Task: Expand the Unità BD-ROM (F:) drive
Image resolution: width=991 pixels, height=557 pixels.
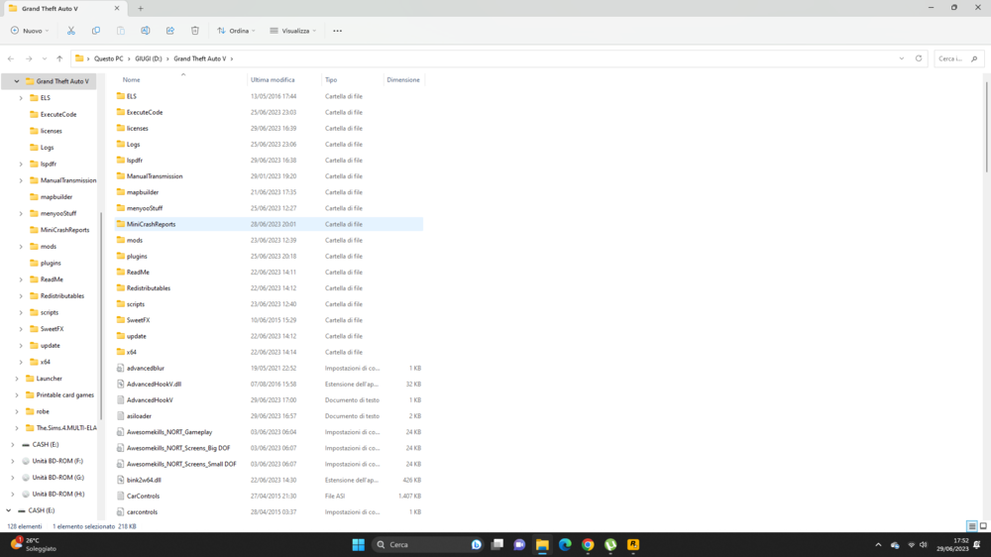Action: tap(13, 461)
